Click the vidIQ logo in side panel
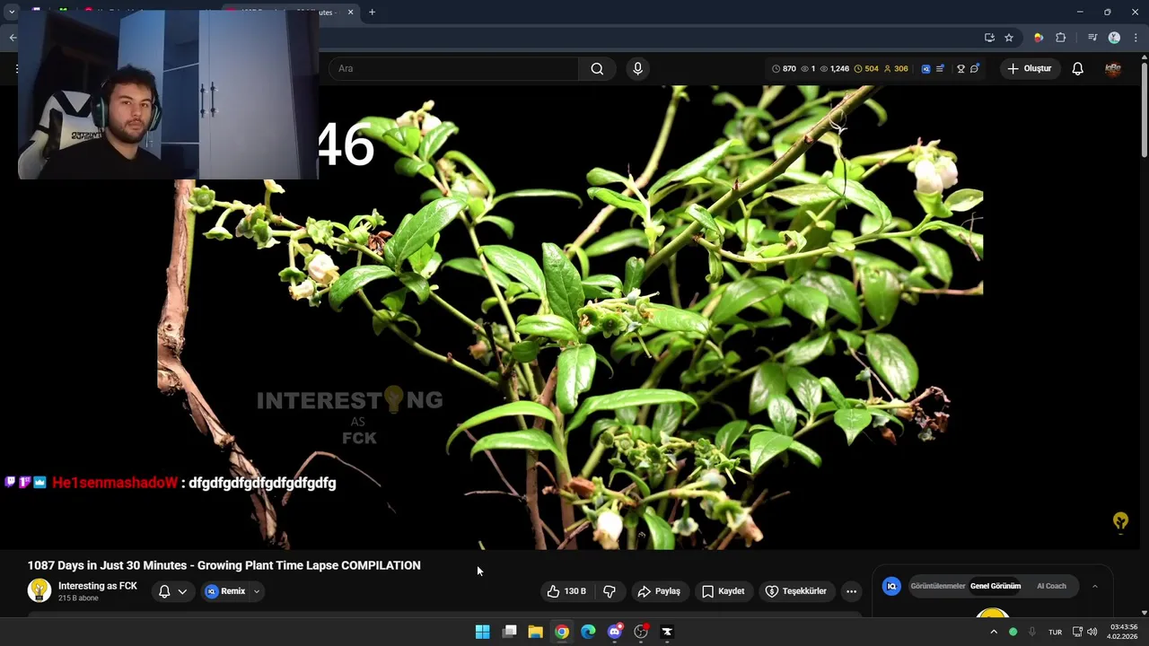This screenshot has height=646, width=1149. point(891,586)
